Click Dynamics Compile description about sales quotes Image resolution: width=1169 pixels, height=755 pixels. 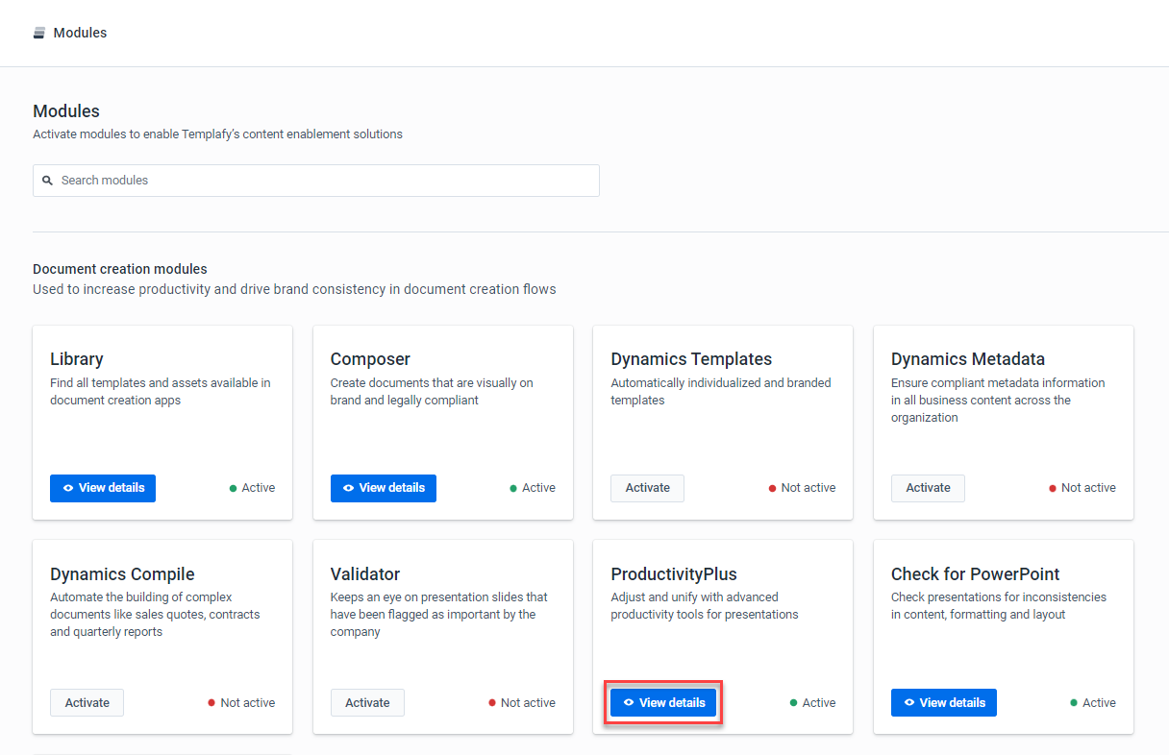(155, 615)
